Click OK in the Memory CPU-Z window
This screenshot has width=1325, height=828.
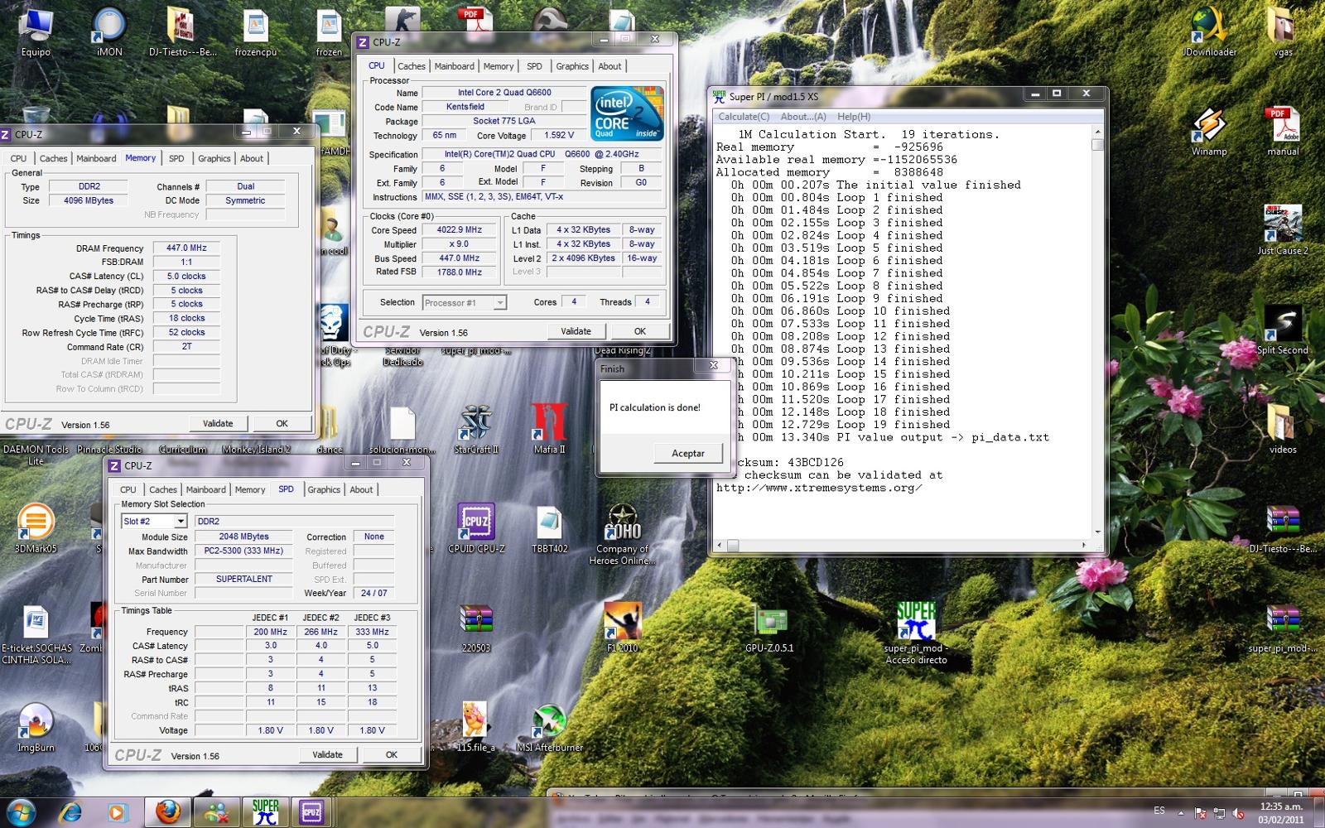pos(282,423)
